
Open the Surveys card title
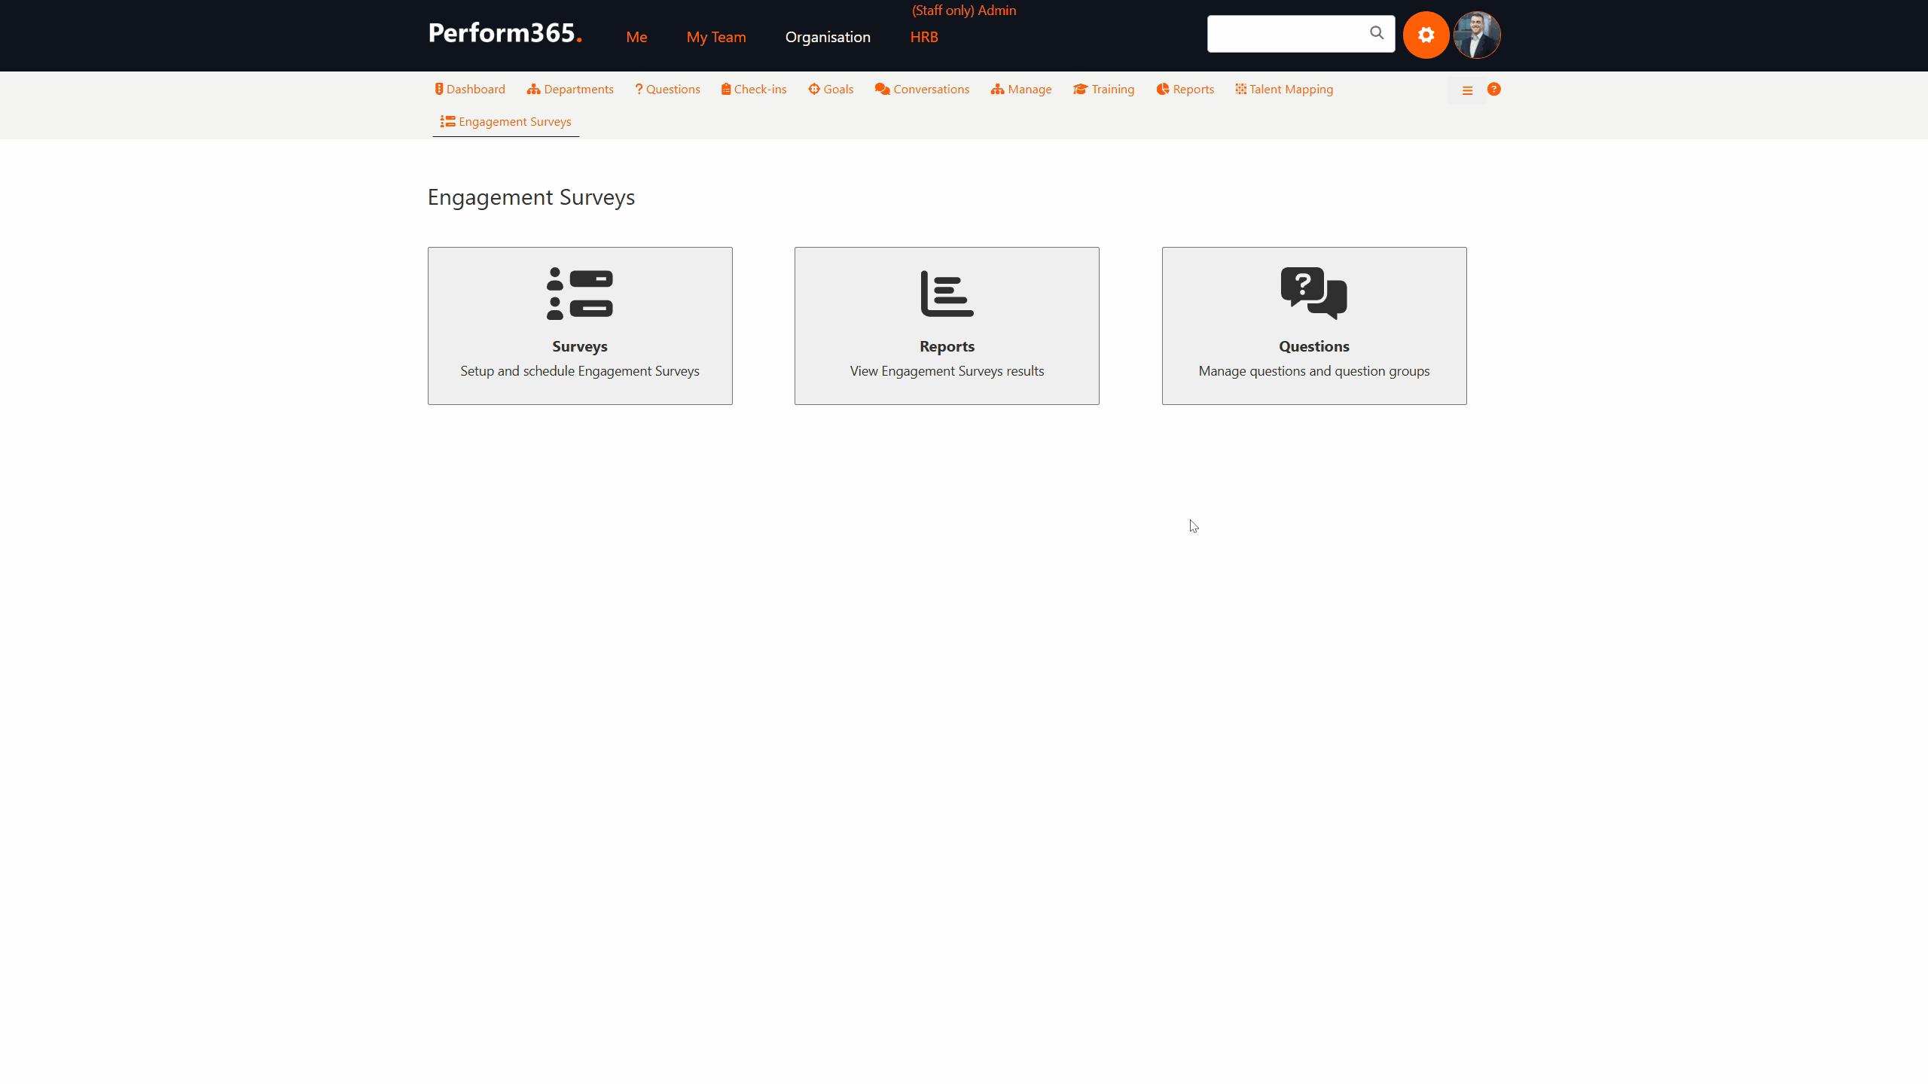[580, 346]
